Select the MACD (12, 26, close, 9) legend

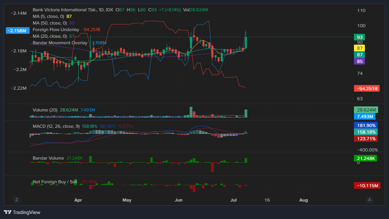56,126
